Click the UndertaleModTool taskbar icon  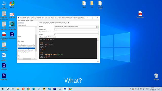click(65, 89)
